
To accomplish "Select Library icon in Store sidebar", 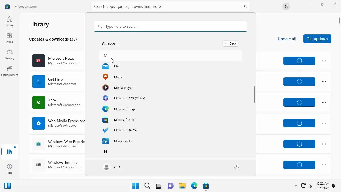I will pos(10,152).
